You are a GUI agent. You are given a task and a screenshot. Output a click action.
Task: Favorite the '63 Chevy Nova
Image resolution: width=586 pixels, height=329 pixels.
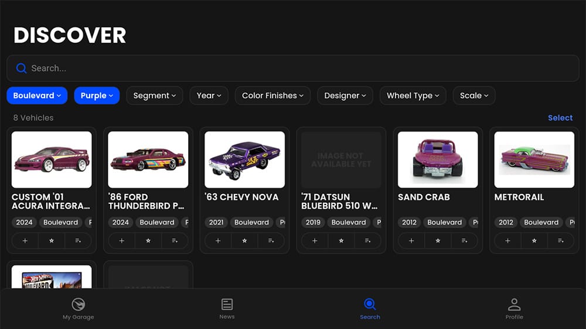click(244, 241)
